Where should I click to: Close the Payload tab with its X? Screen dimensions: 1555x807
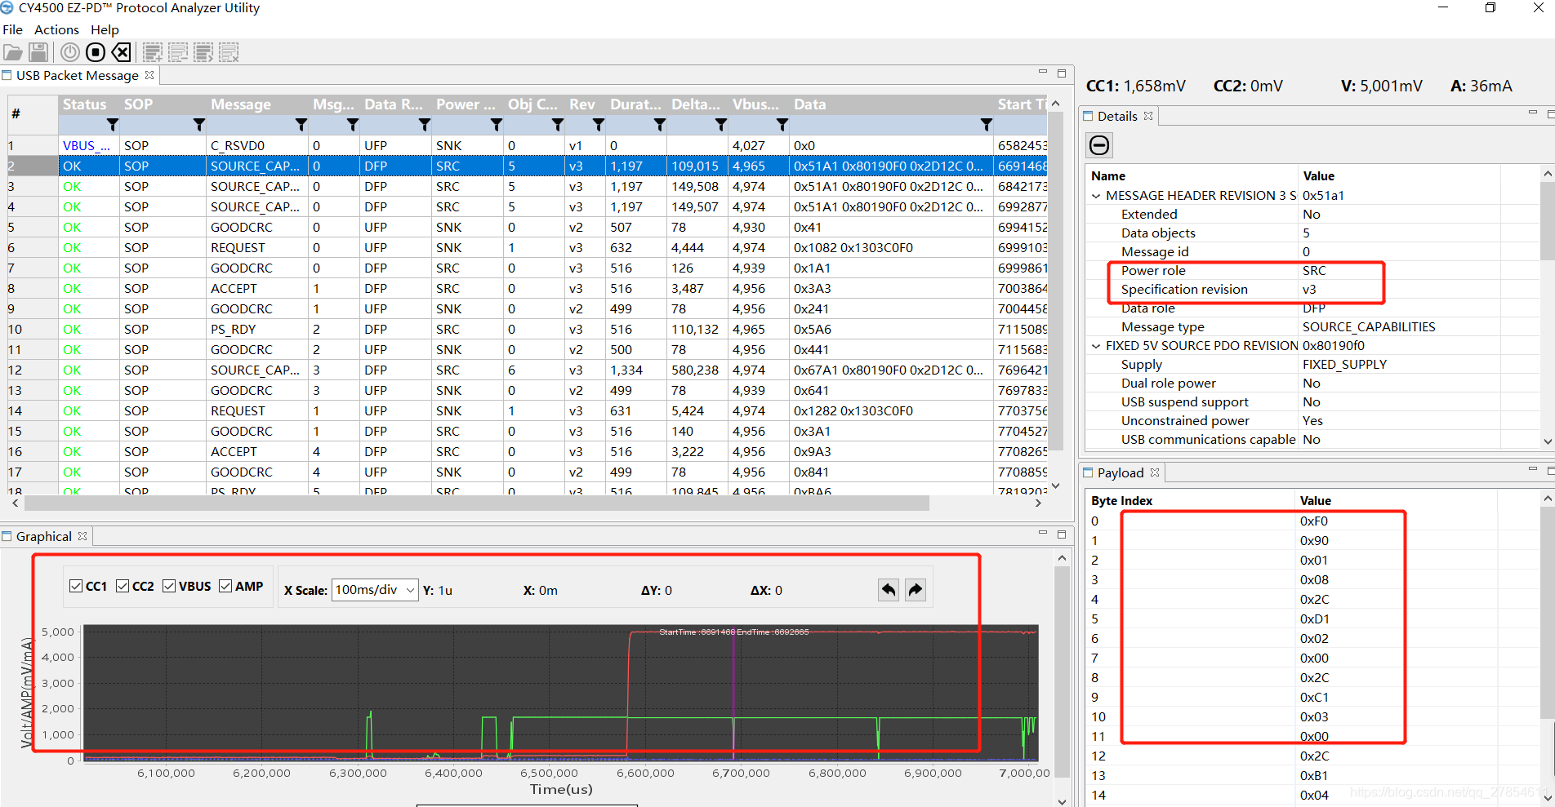click(x=1155, y=472)
